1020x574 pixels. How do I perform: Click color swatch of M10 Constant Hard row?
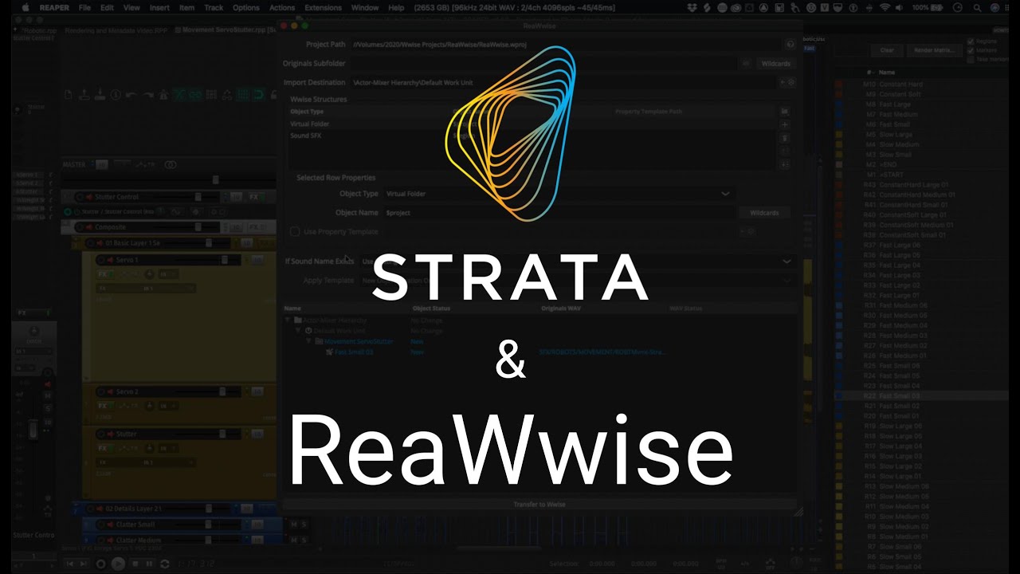[x=839, y=84]
